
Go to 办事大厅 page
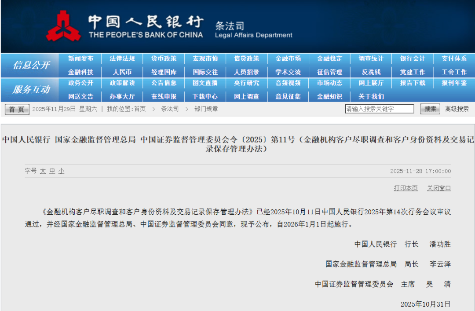122,97
